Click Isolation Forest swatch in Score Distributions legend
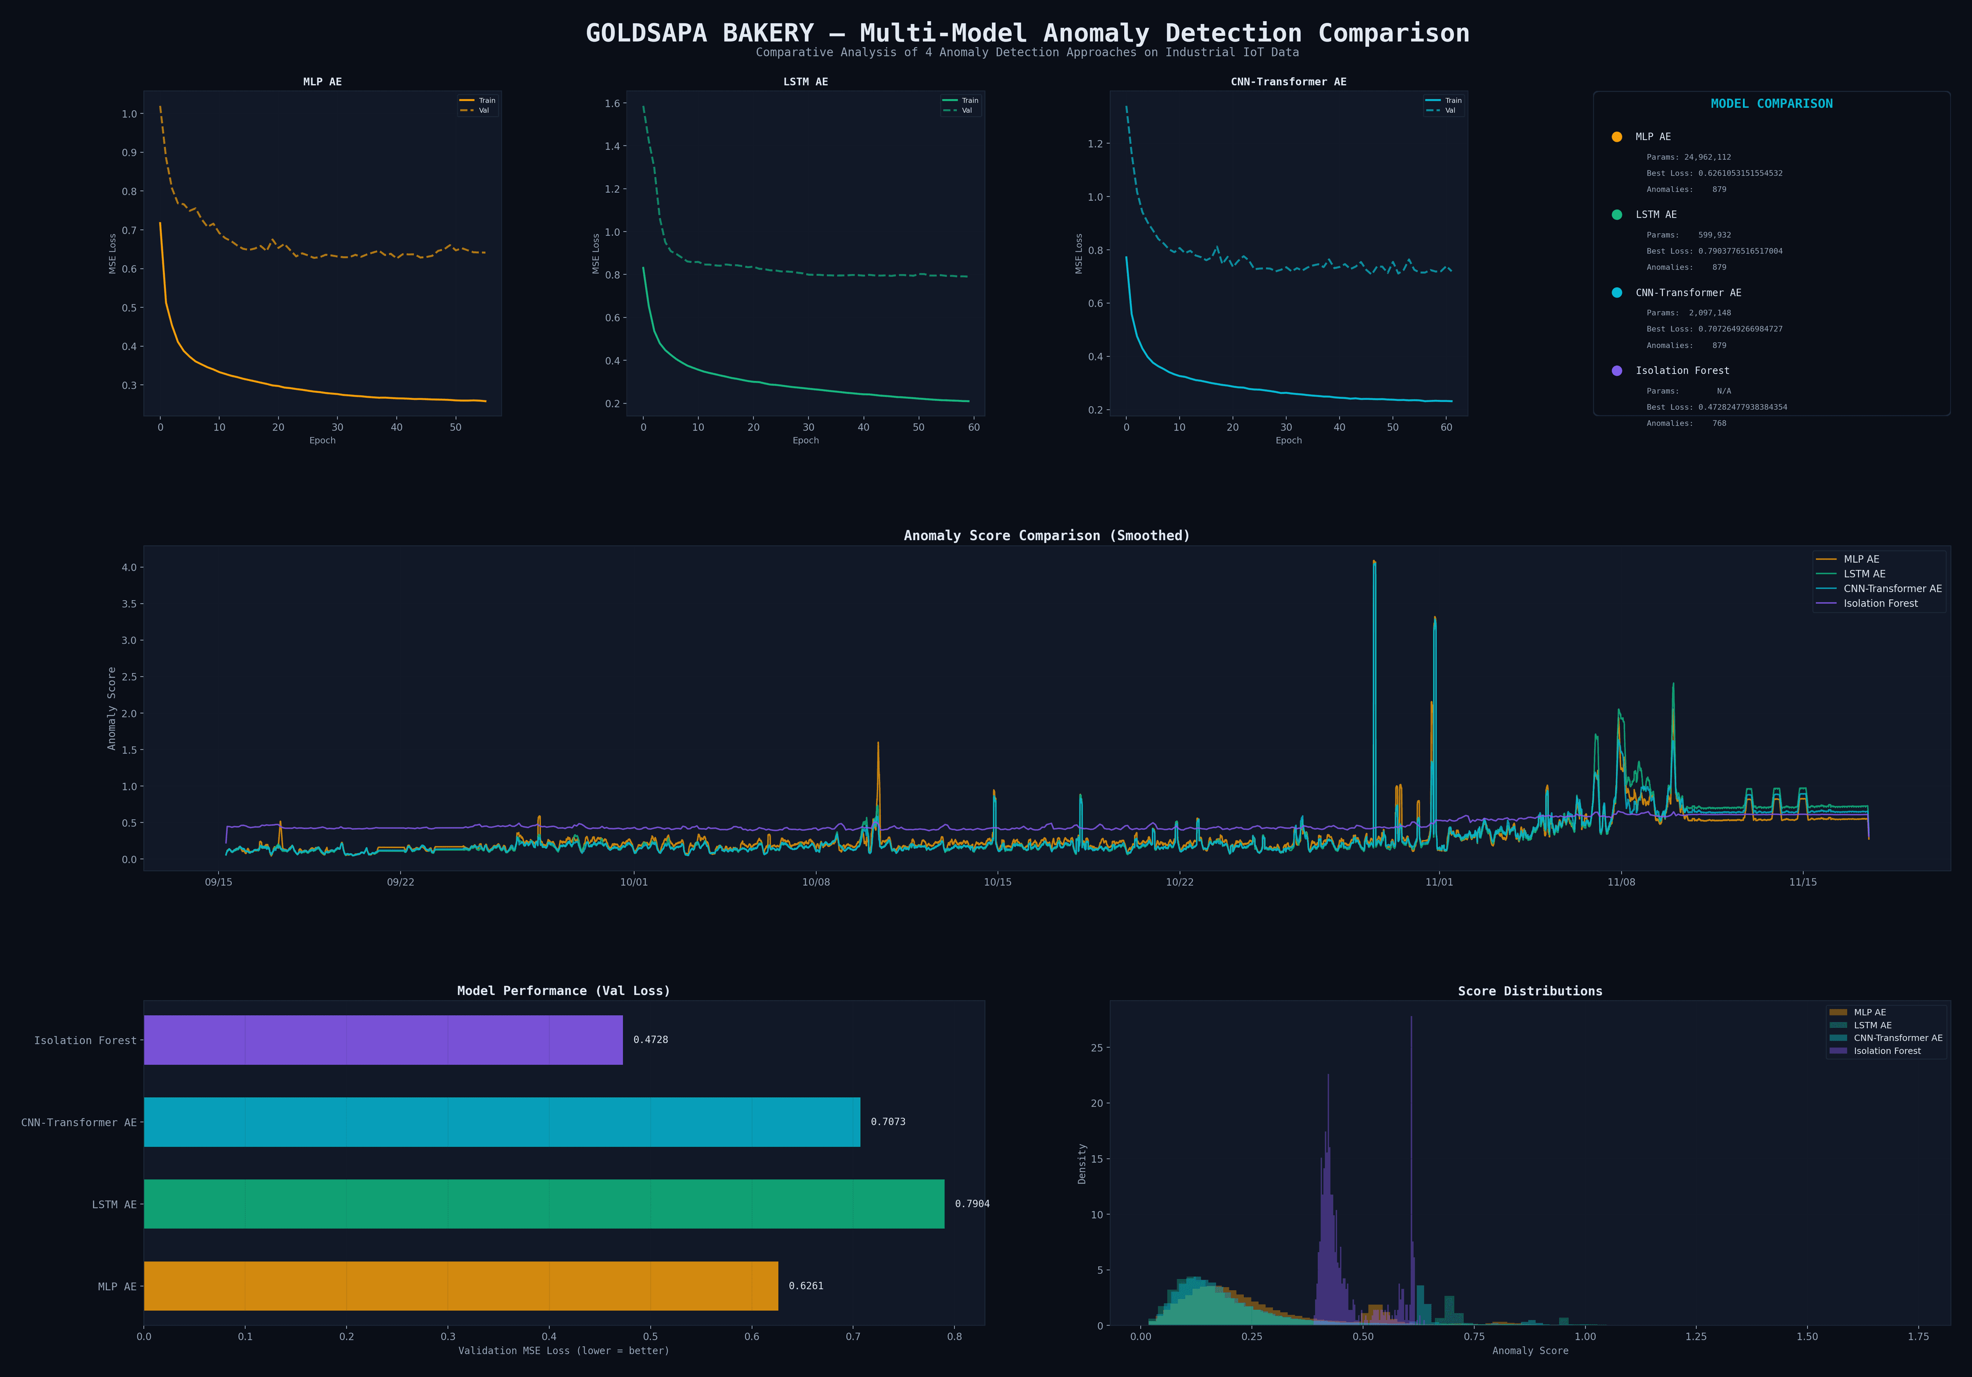Image resolution: width=1972 pixels, height=1377 pixels. 1838,1051
